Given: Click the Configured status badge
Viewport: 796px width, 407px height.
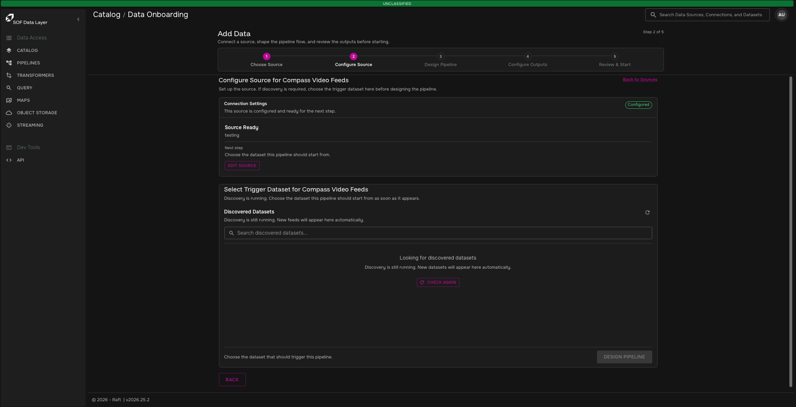Looking at the screenshot, I should point(639,105).
